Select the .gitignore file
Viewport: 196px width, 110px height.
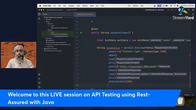(x=50, y=40)
